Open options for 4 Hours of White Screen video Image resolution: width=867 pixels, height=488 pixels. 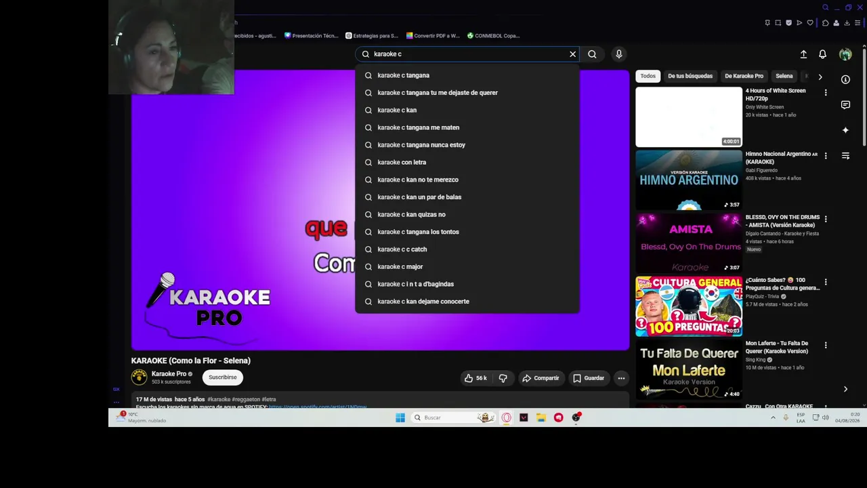(x=825, y=93)
